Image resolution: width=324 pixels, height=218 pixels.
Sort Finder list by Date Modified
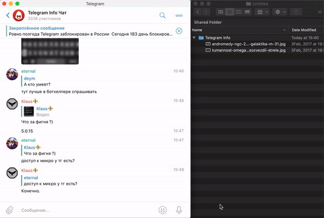tap(306, 30)
